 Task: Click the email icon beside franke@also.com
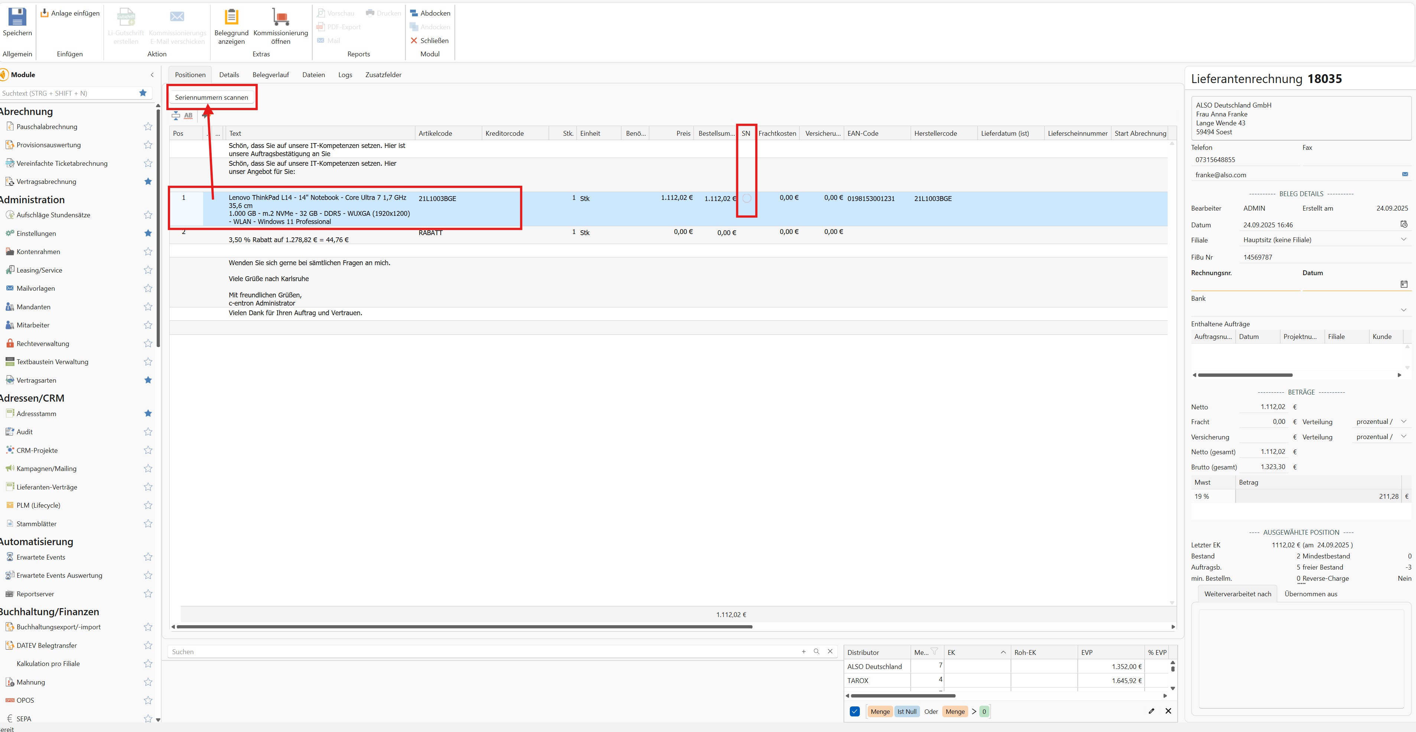point(1404,175)
